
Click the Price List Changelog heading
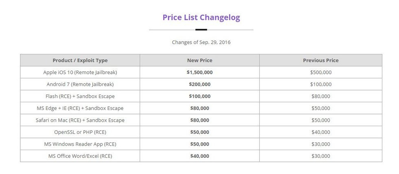pyautogui.click(x=201, y=17)
